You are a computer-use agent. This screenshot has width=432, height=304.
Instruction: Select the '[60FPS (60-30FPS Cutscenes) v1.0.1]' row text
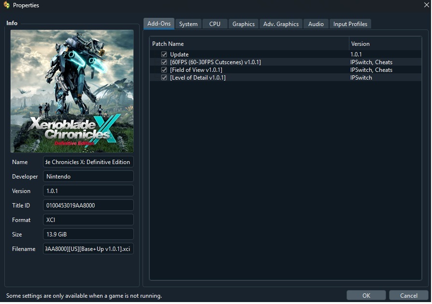coord(216,62)
